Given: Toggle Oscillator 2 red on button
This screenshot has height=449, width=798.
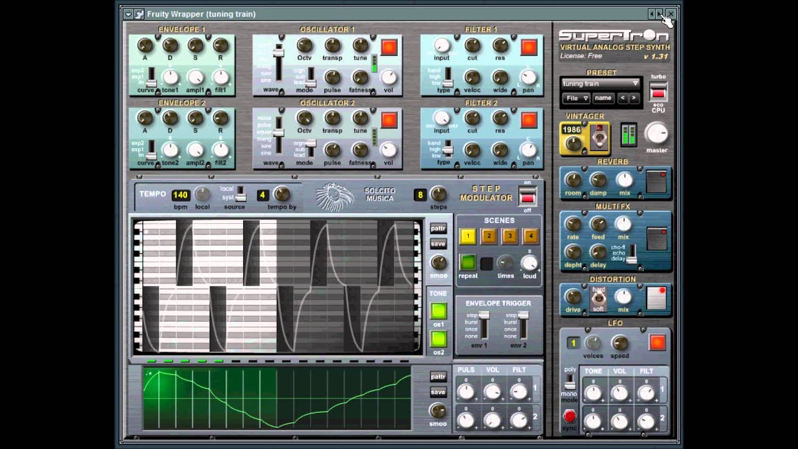Looking at the screenshot, I should [x=389, y=120].
